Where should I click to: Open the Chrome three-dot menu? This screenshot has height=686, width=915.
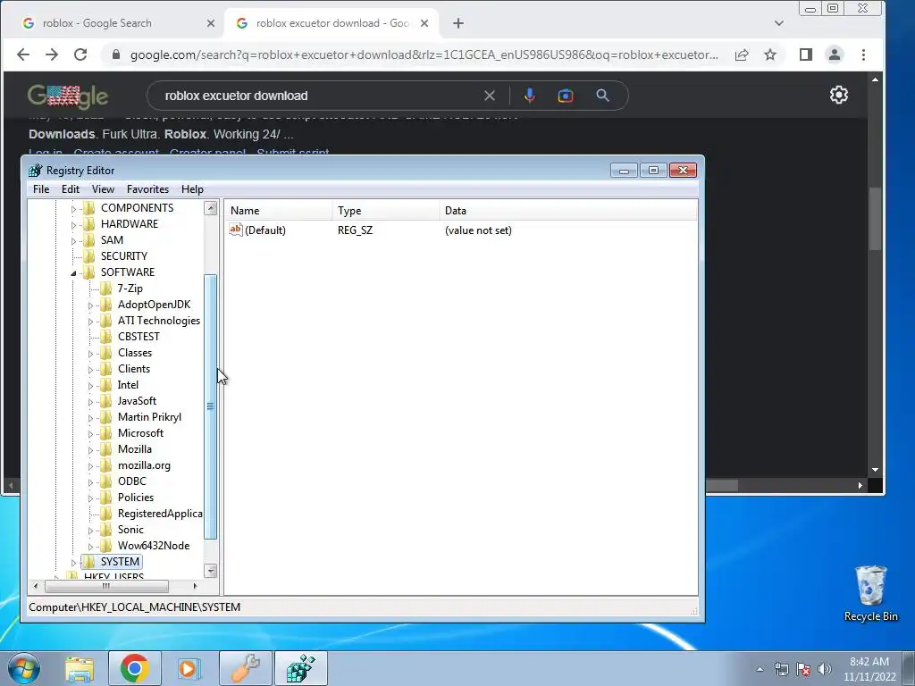click(x=864, y=54)
